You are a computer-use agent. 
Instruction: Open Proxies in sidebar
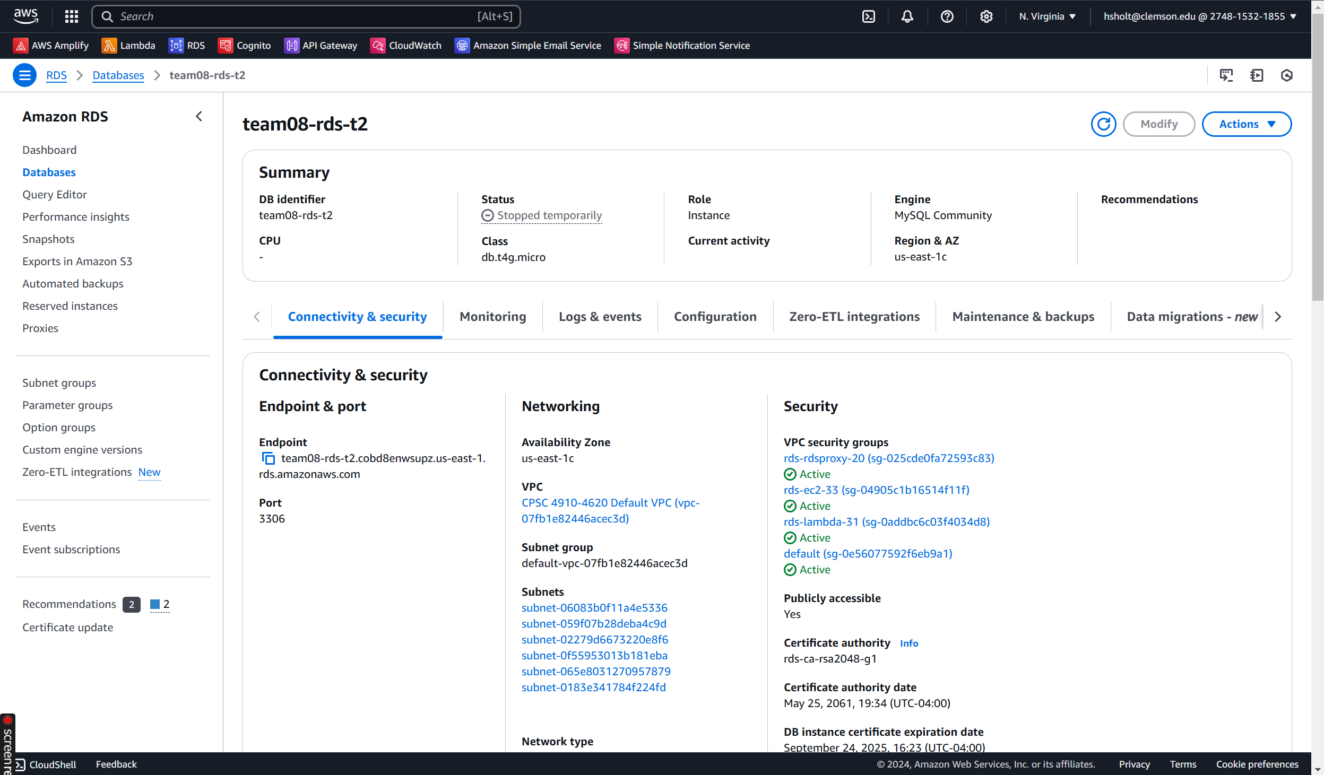tap(40, 328)
